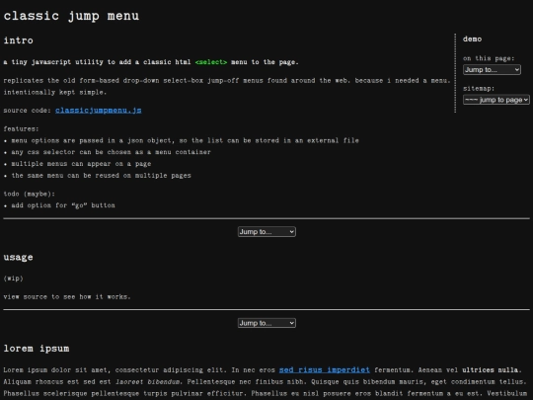533x400 pixels.
Task: Click the bold 'ultrices nulla' text
Action: (x=492, y=369)
